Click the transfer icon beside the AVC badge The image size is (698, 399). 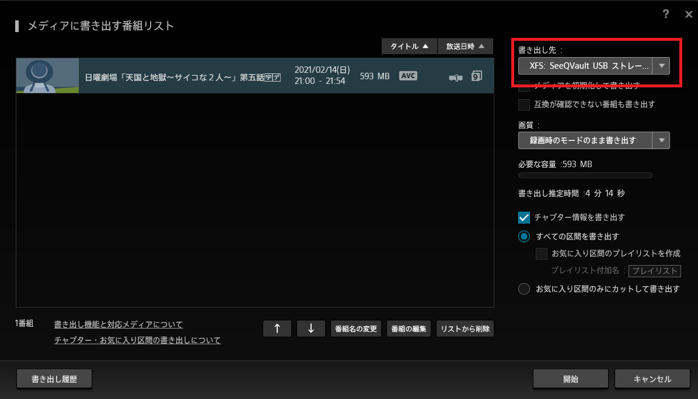[455, 77]
